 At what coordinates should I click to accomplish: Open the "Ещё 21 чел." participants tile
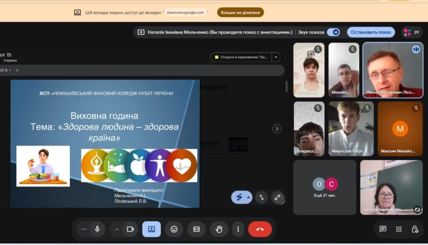point(324,187)
